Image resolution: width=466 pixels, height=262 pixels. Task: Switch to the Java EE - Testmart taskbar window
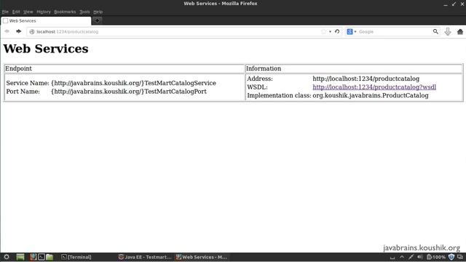click(x=145, y=257)
